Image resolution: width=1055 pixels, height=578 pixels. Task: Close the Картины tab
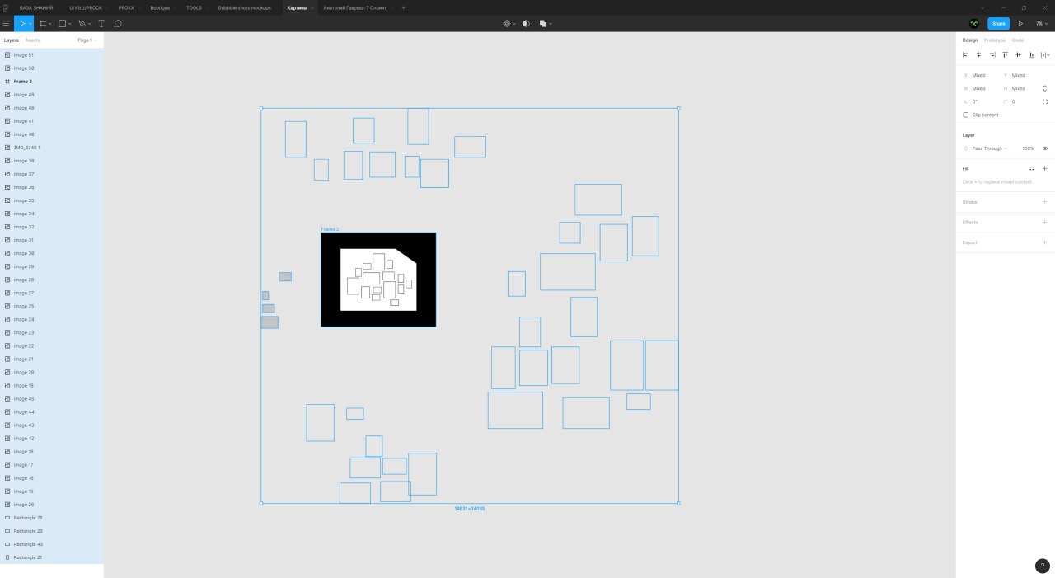(312, 7)
